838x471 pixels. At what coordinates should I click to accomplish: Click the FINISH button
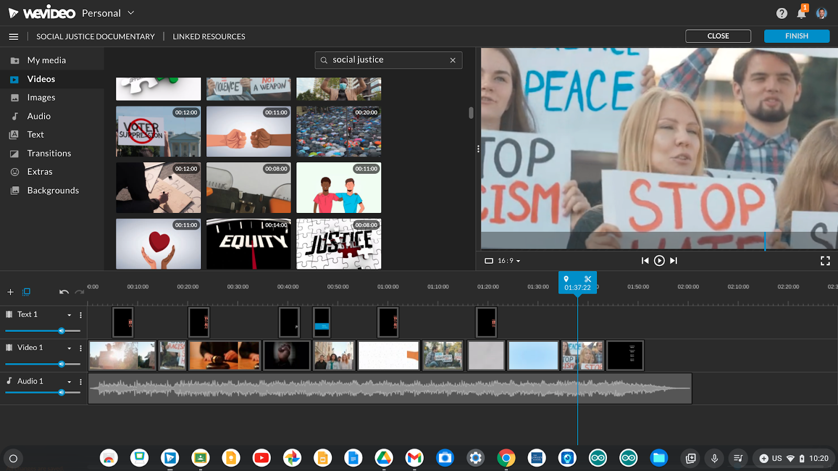pos(796,36)
